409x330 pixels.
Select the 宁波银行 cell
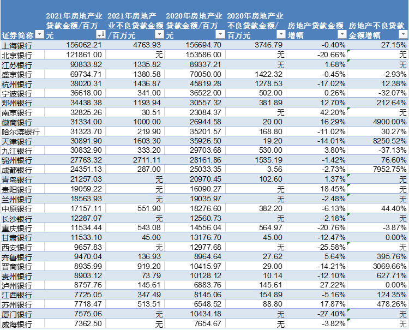coord(23,93)
